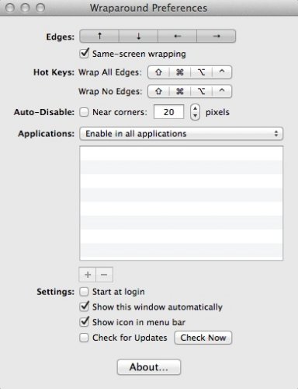
Task: Select Shift modifier for Wrap No Edges
Action: pos(158,91)
